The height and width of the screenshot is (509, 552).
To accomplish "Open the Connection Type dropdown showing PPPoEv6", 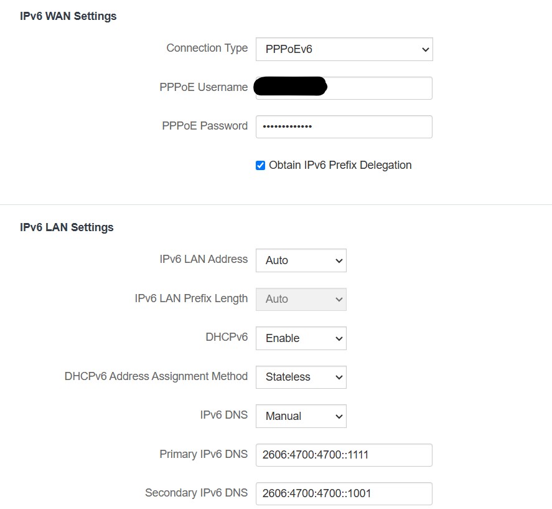I will tap(344, 49).
